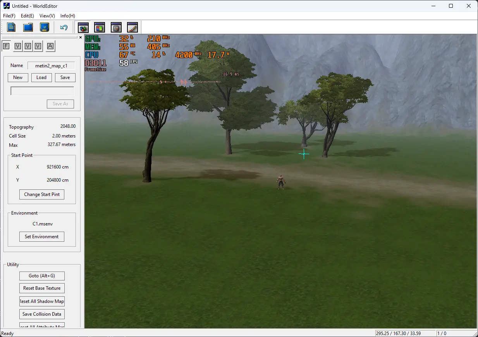Click the Save button under the map name
The width and height of the screenshot is (478, 337).
pos(65,77)
